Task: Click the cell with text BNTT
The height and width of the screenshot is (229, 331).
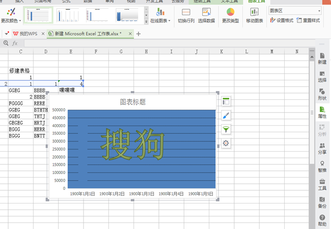Action: pyautogui.click(x=40, y=136)
